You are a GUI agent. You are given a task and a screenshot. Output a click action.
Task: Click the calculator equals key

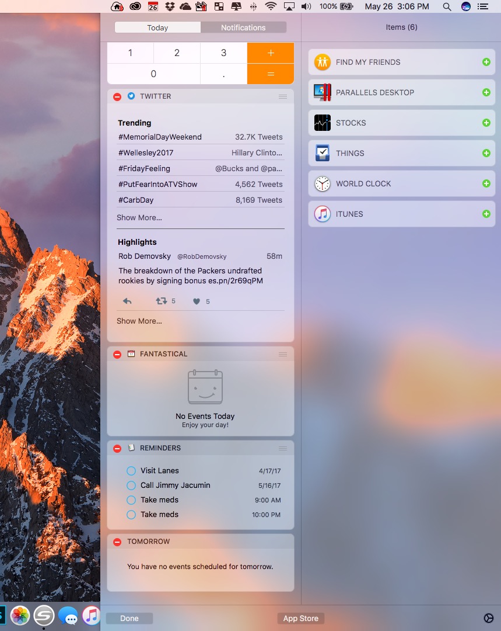tap(271, 74)
